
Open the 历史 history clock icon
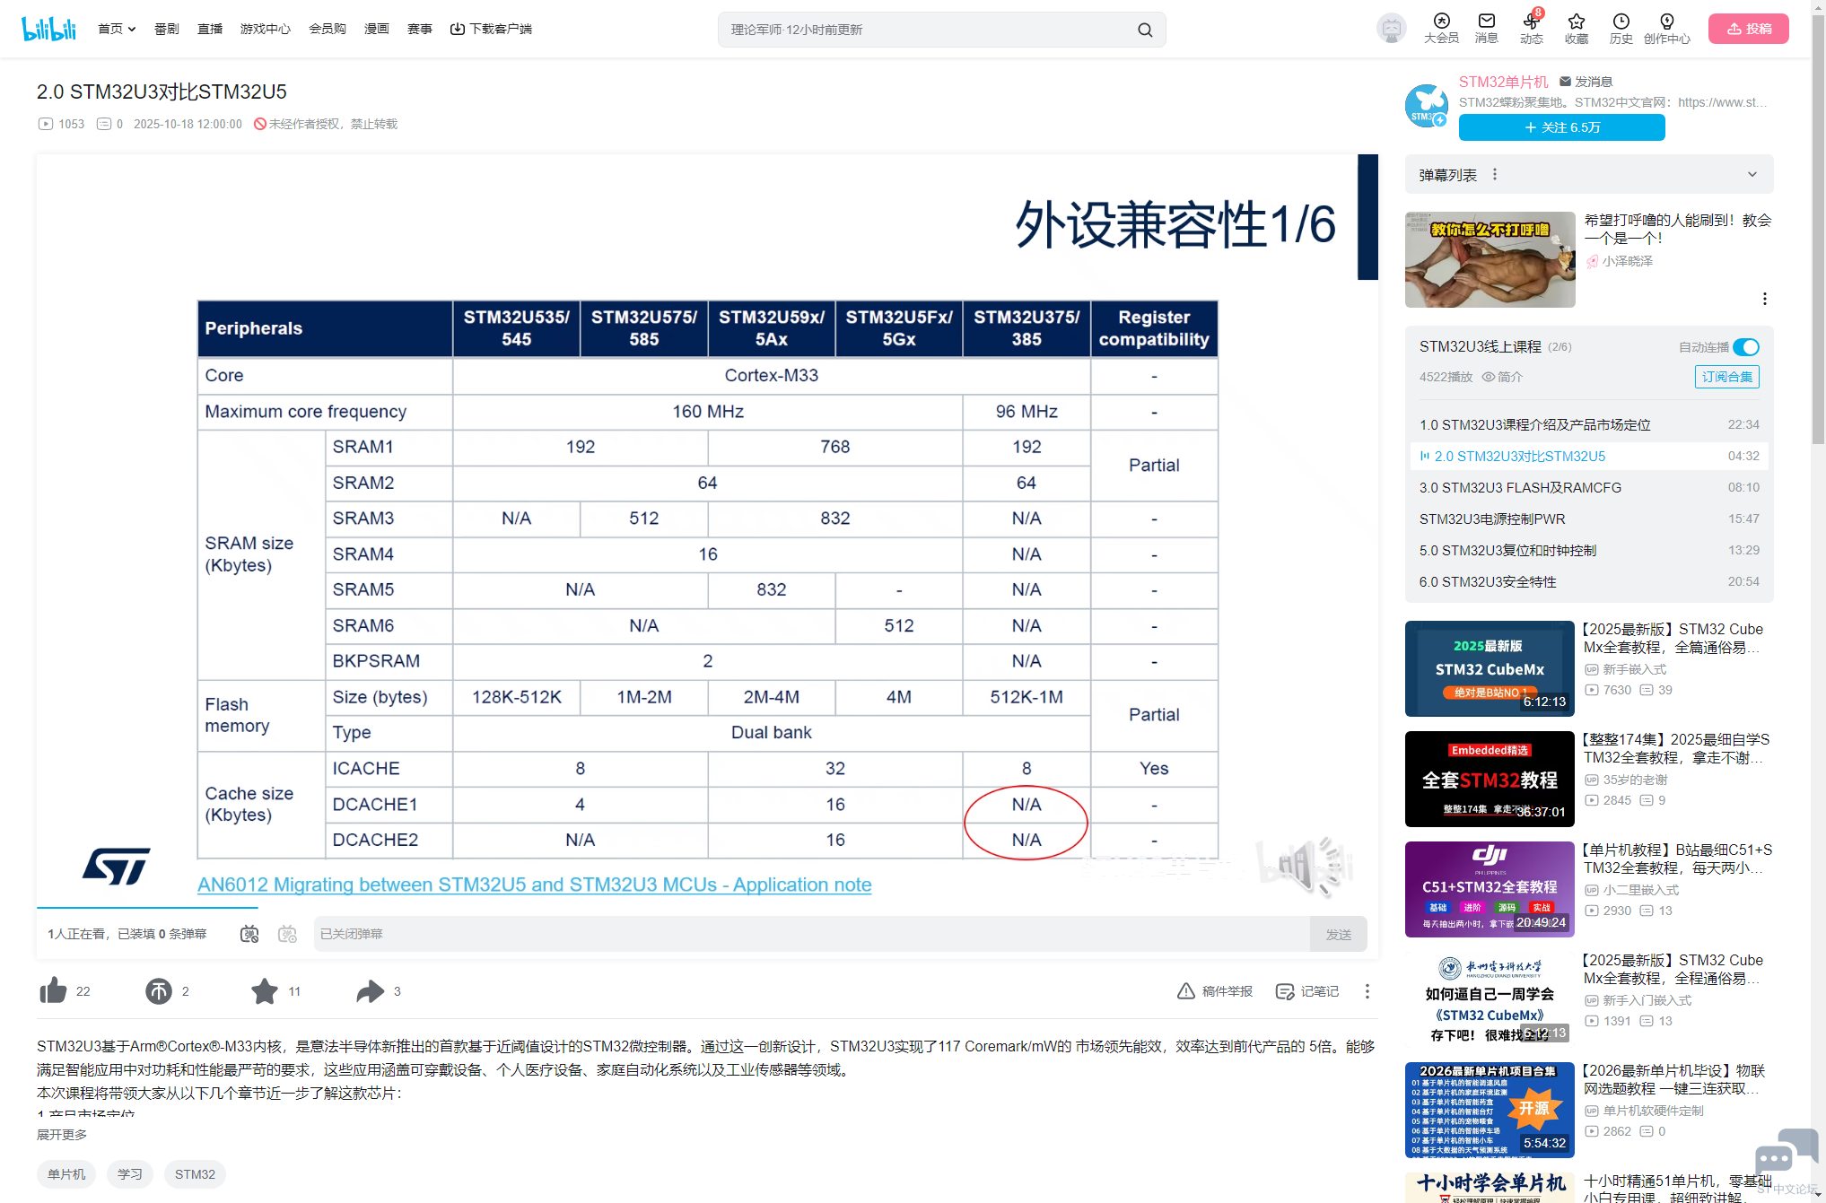tap(1621, 29)
